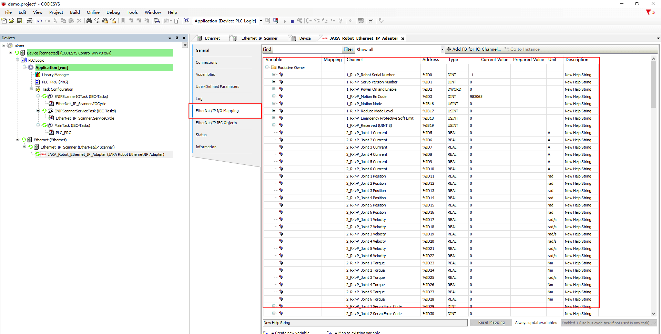The height and width of the screenshot is (334, 661).
Task: Select the Connections page in side list
Action: [x=206, y=62]
